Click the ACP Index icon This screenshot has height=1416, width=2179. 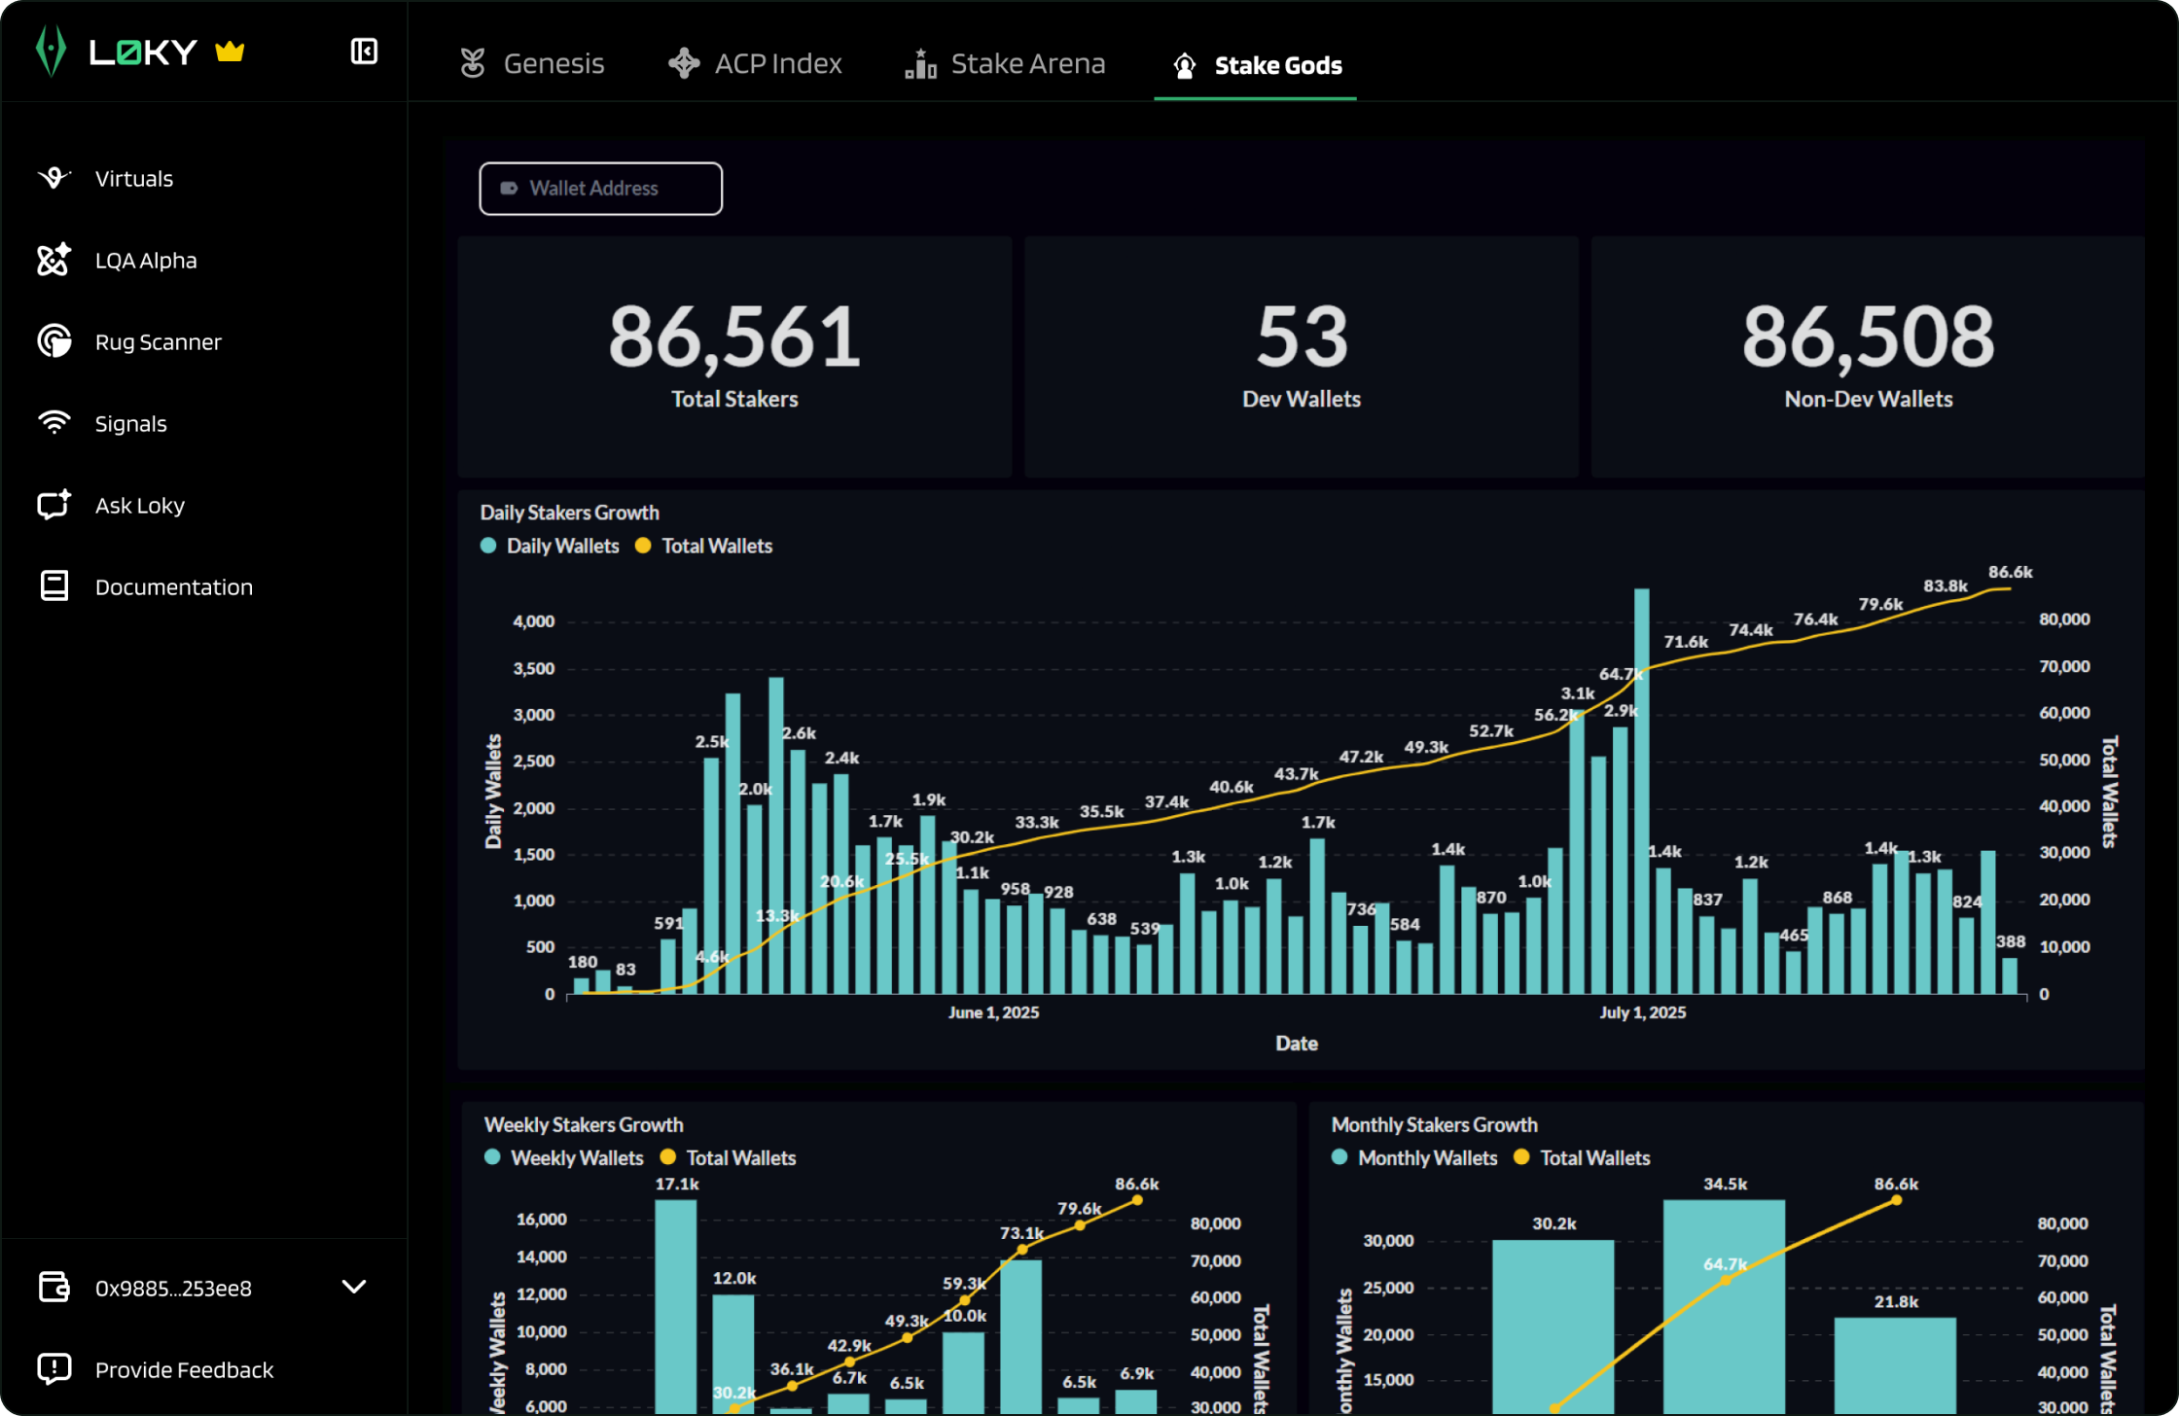[684, 63]
